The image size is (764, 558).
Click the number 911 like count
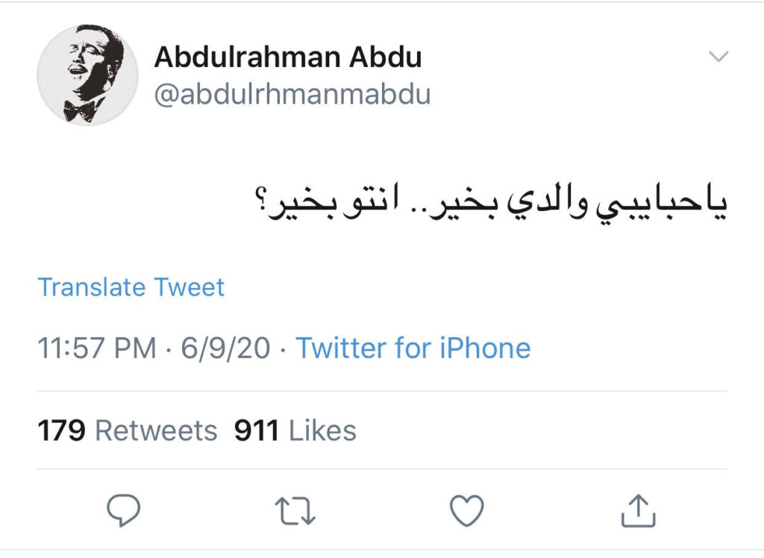point(256,430)
